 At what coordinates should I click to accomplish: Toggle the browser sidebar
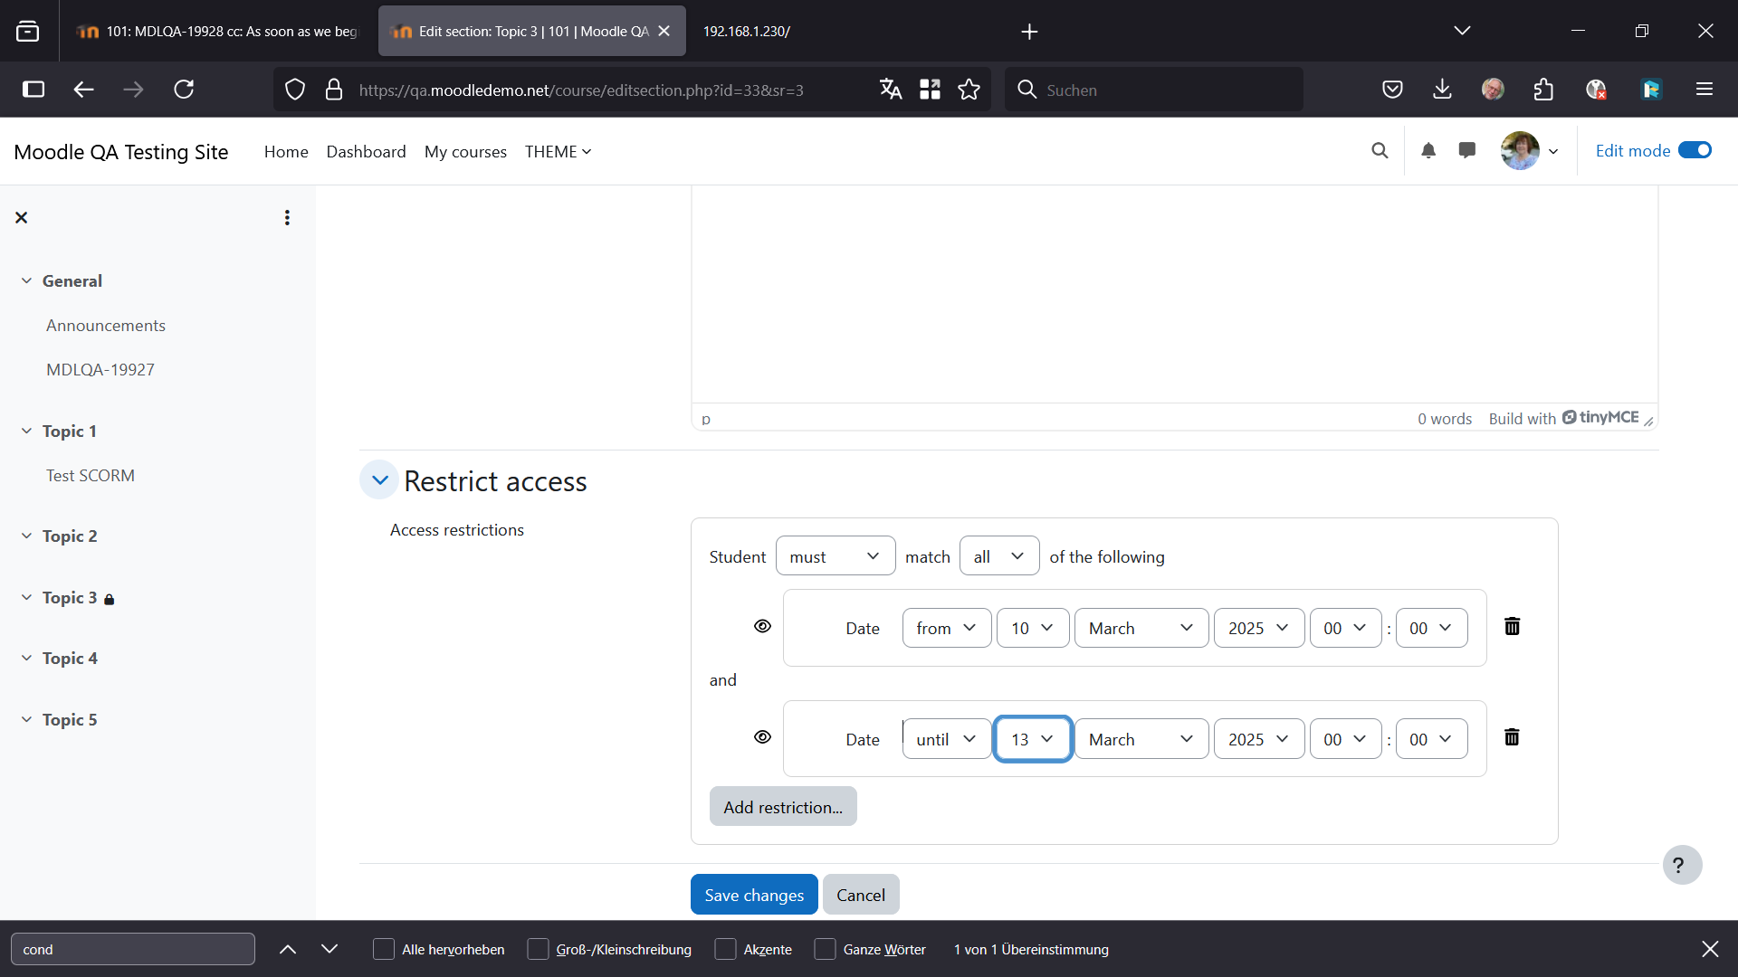coord(33,90)
